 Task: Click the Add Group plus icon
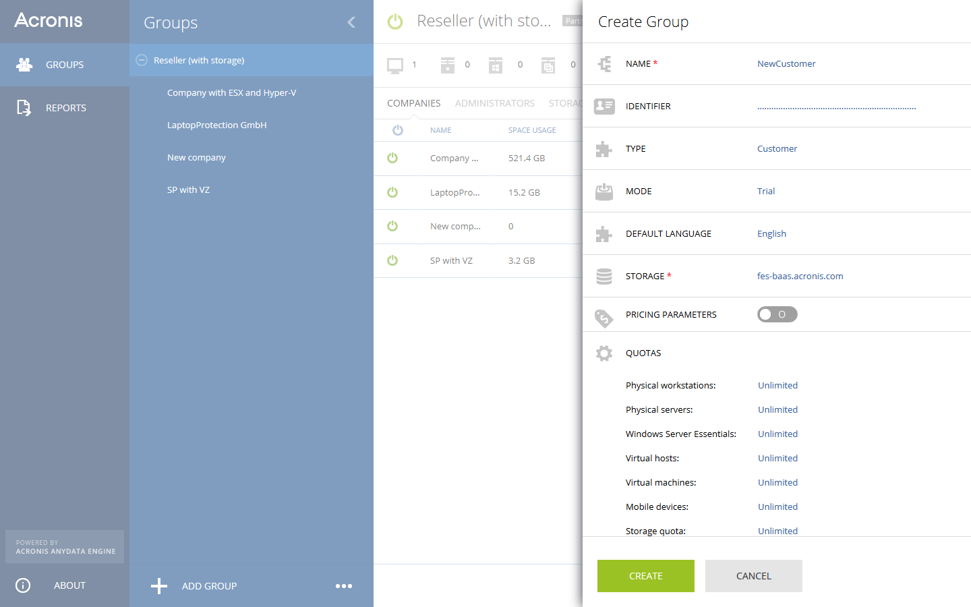tap(159, 586)
